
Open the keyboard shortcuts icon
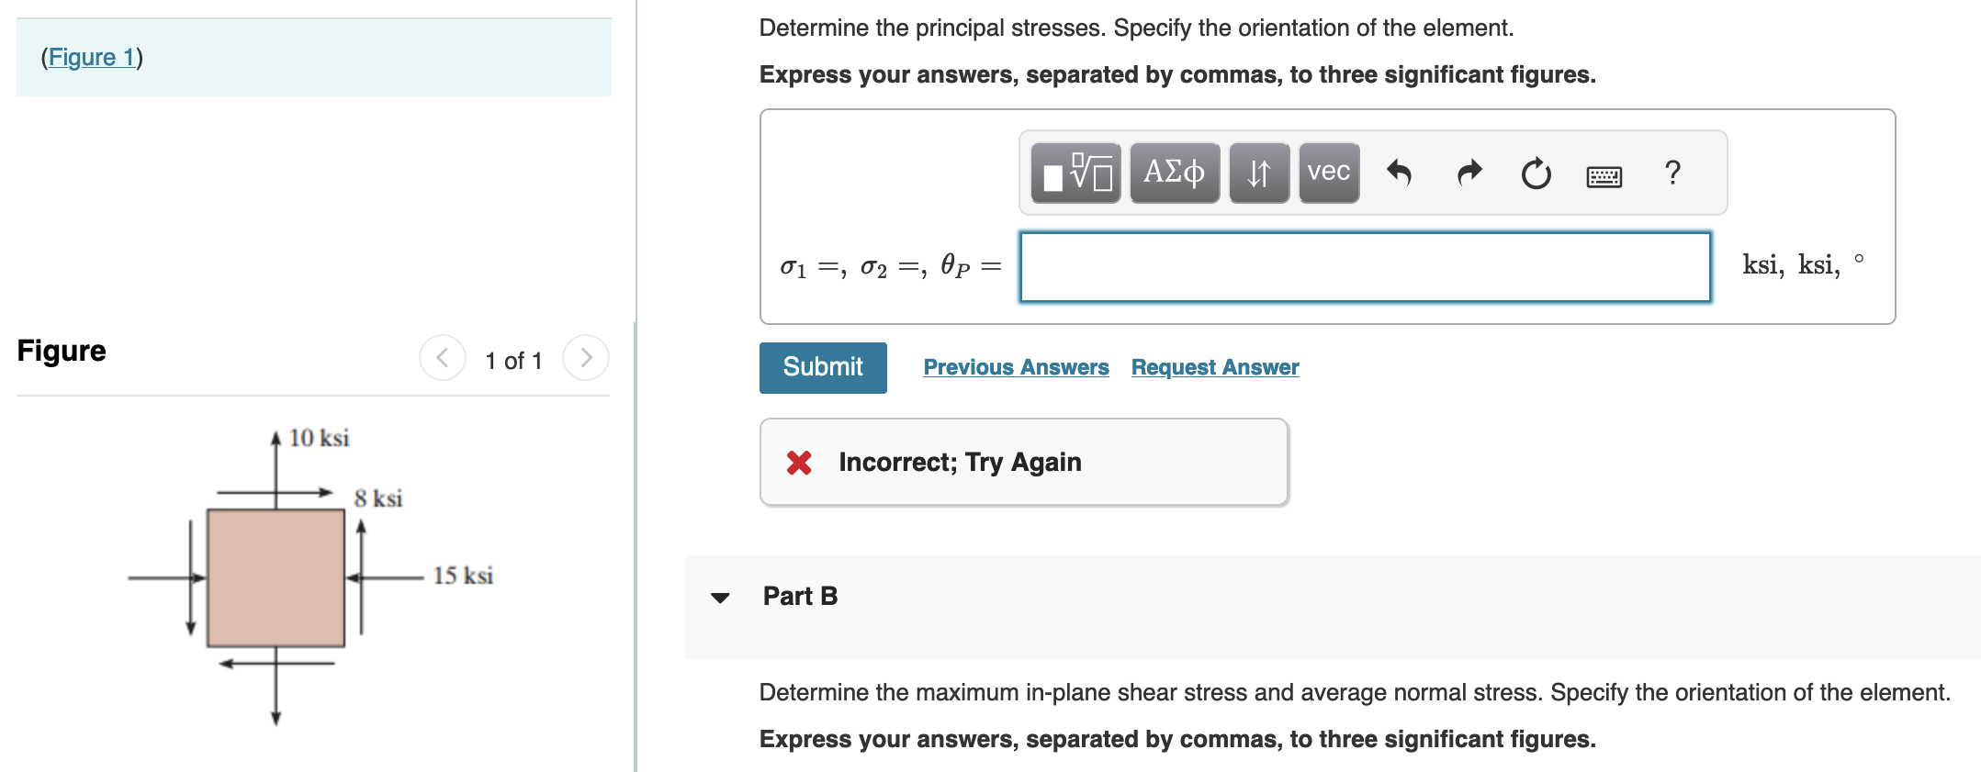pyautogui.click(x=1603, y=176)
